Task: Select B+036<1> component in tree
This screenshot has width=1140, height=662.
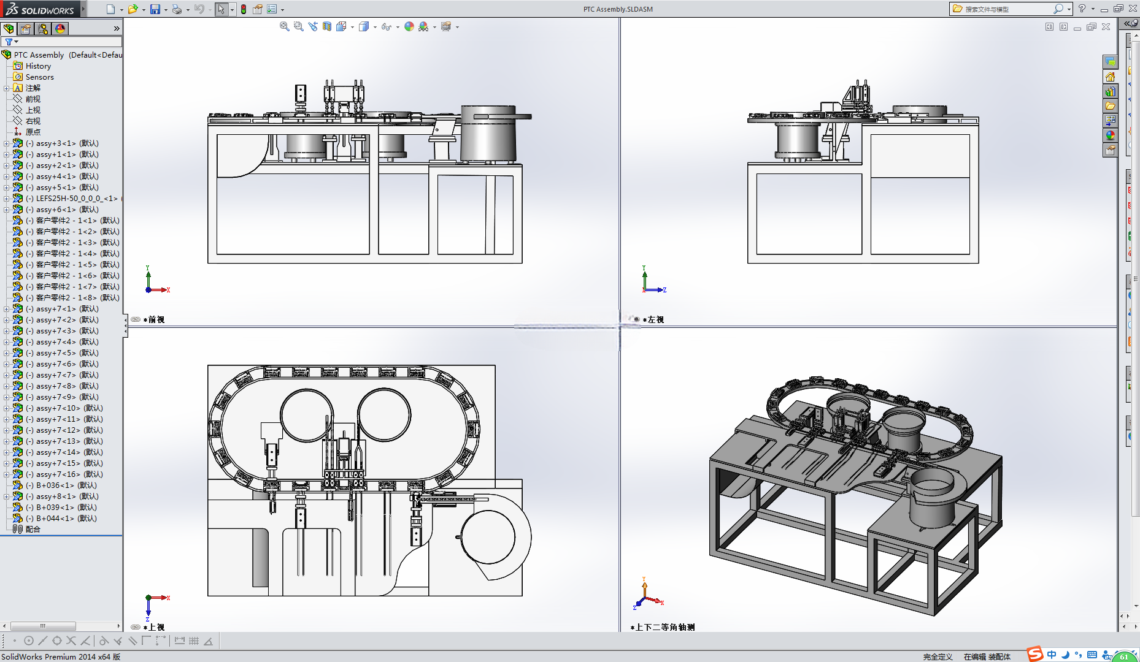Action: point(55,485)
